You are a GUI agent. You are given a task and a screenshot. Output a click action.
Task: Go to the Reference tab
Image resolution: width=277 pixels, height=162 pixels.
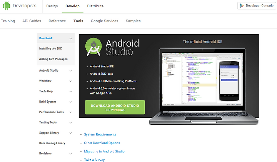tap(57, 21)
